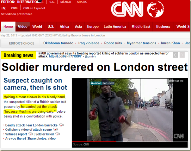
Task: Switch to the World section
Action: [x=37, y=27]
